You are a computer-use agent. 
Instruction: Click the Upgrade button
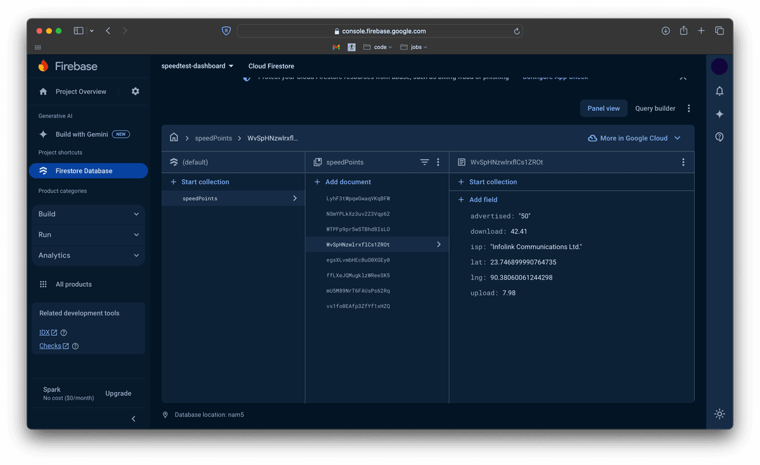click(118, 393)
